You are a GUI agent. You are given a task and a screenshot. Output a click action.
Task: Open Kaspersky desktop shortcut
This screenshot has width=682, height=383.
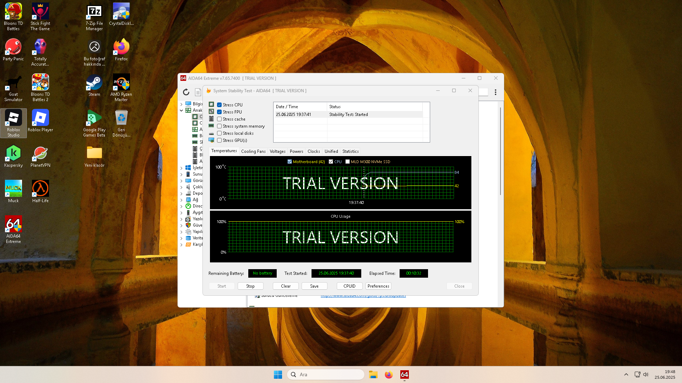click(x=13, y=156)
